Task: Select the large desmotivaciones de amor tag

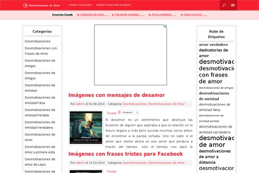Action: (x=216, y=141)
